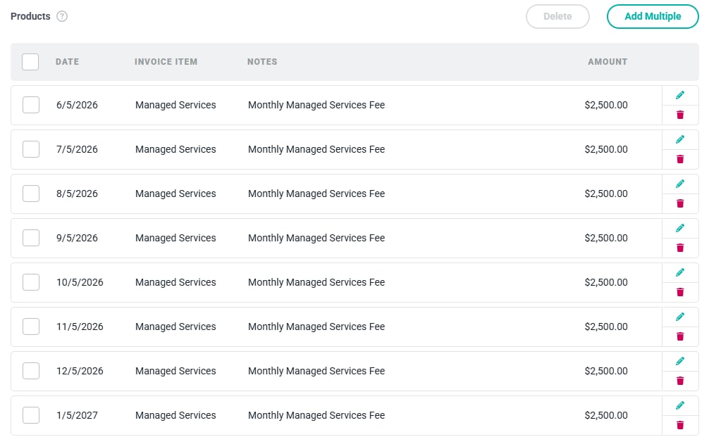The image size is (709, 437).
Task: Mark the 1/5/2027 row checkbox
Action: point(31,415)
